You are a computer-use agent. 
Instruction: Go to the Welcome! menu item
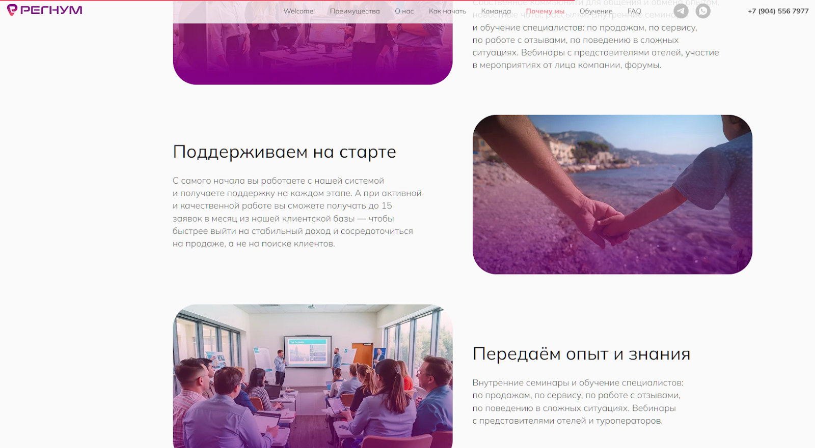coord(299,11)
